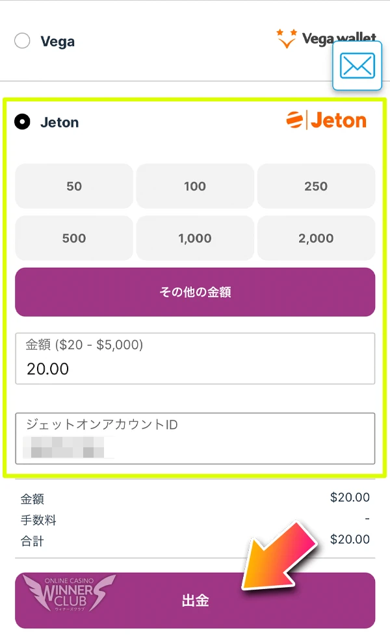Viewport: 390px width, 643px height.
Task: Click the Winners Club casino logo
Action: coord(71,599)
